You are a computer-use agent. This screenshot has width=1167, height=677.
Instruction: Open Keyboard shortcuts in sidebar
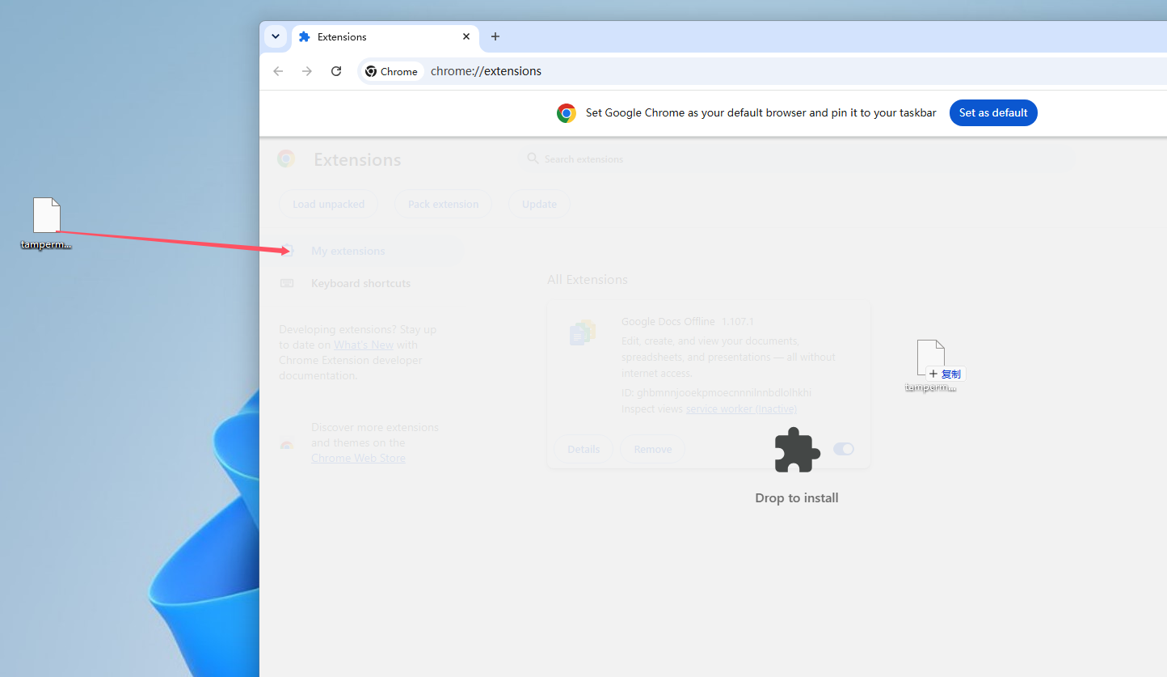pyautogui.click(x=362, y=283)
